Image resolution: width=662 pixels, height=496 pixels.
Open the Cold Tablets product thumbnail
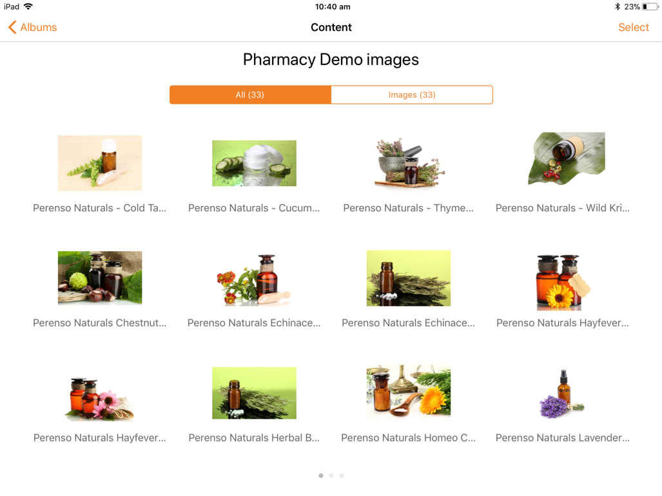100,163
